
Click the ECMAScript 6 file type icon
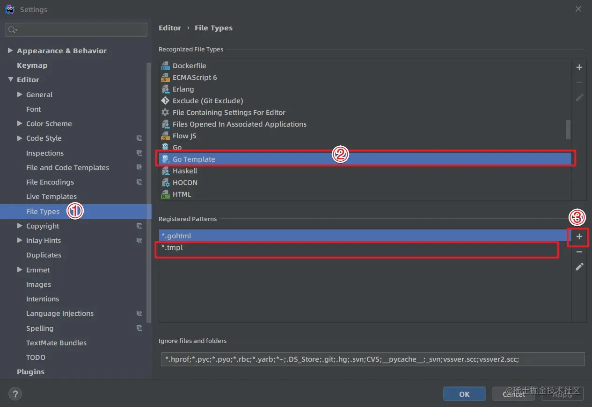165,78
